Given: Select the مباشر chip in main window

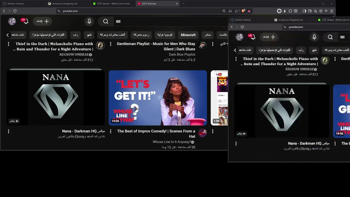Looking at the screenshot, I should pos(208,35).
